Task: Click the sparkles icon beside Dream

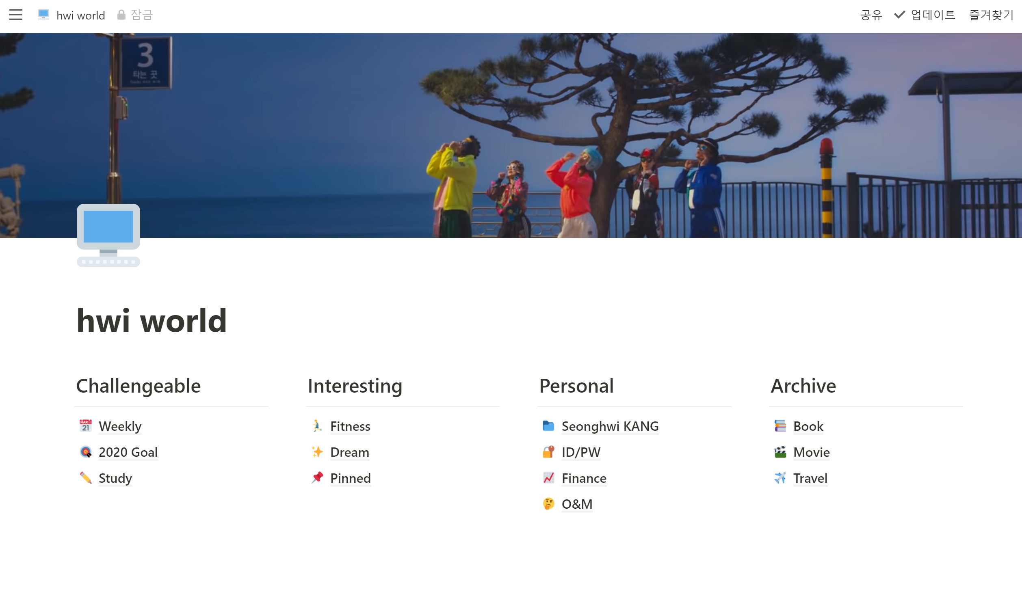Action: coord(317,451)
